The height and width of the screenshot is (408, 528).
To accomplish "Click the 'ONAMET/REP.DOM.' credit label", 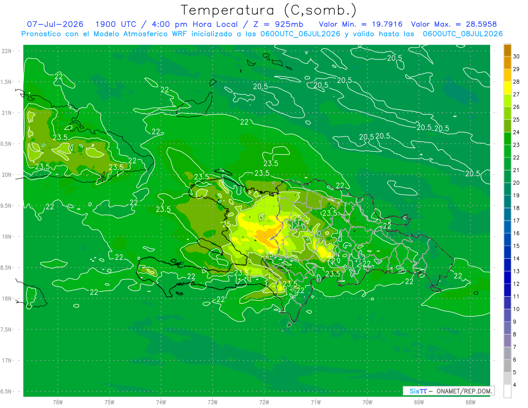I will (465, 391).
